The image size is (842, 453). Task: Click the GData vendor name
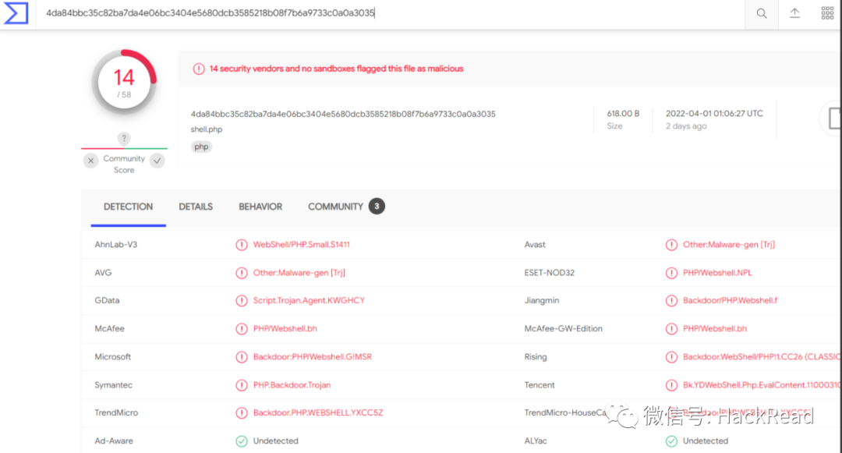click(107, 300)
